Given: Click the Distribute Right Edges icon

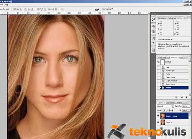Looking at the screenshot, I should pos(56,9).
